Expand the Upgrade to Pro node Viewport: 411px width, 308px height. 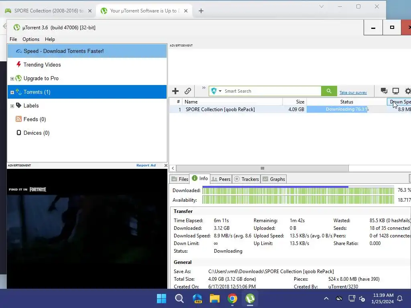[12, 79]
